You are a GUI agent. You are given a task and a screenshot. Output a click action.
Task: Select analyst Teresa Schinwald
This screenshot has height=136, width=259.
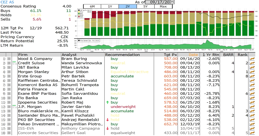point(79,80)
